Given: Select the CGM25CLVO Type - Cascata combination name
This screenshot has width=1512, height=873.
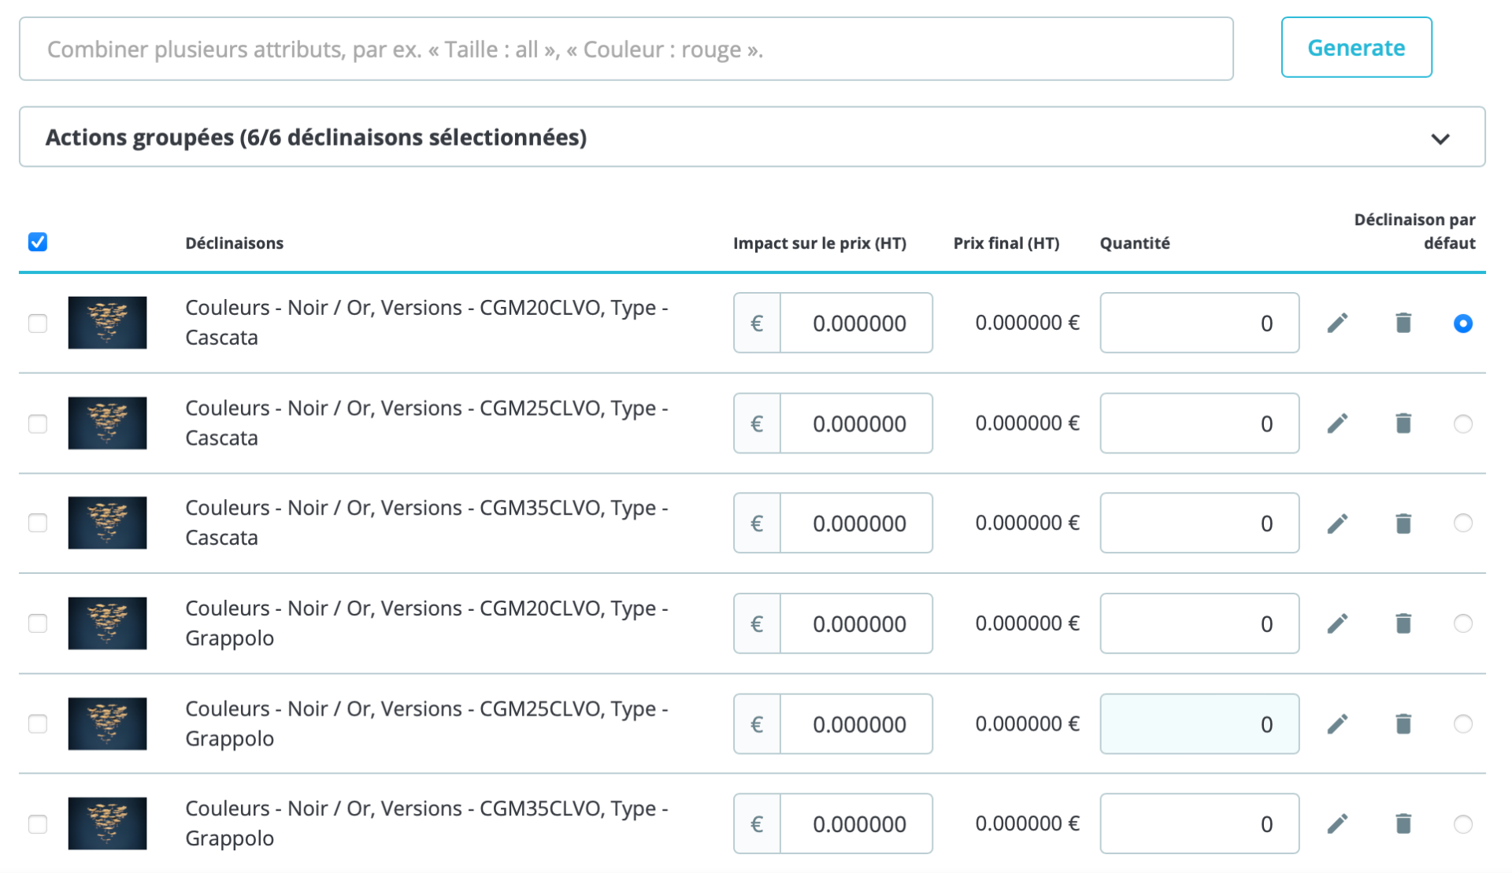Looking at the screenshot, I should click(427, 423).
